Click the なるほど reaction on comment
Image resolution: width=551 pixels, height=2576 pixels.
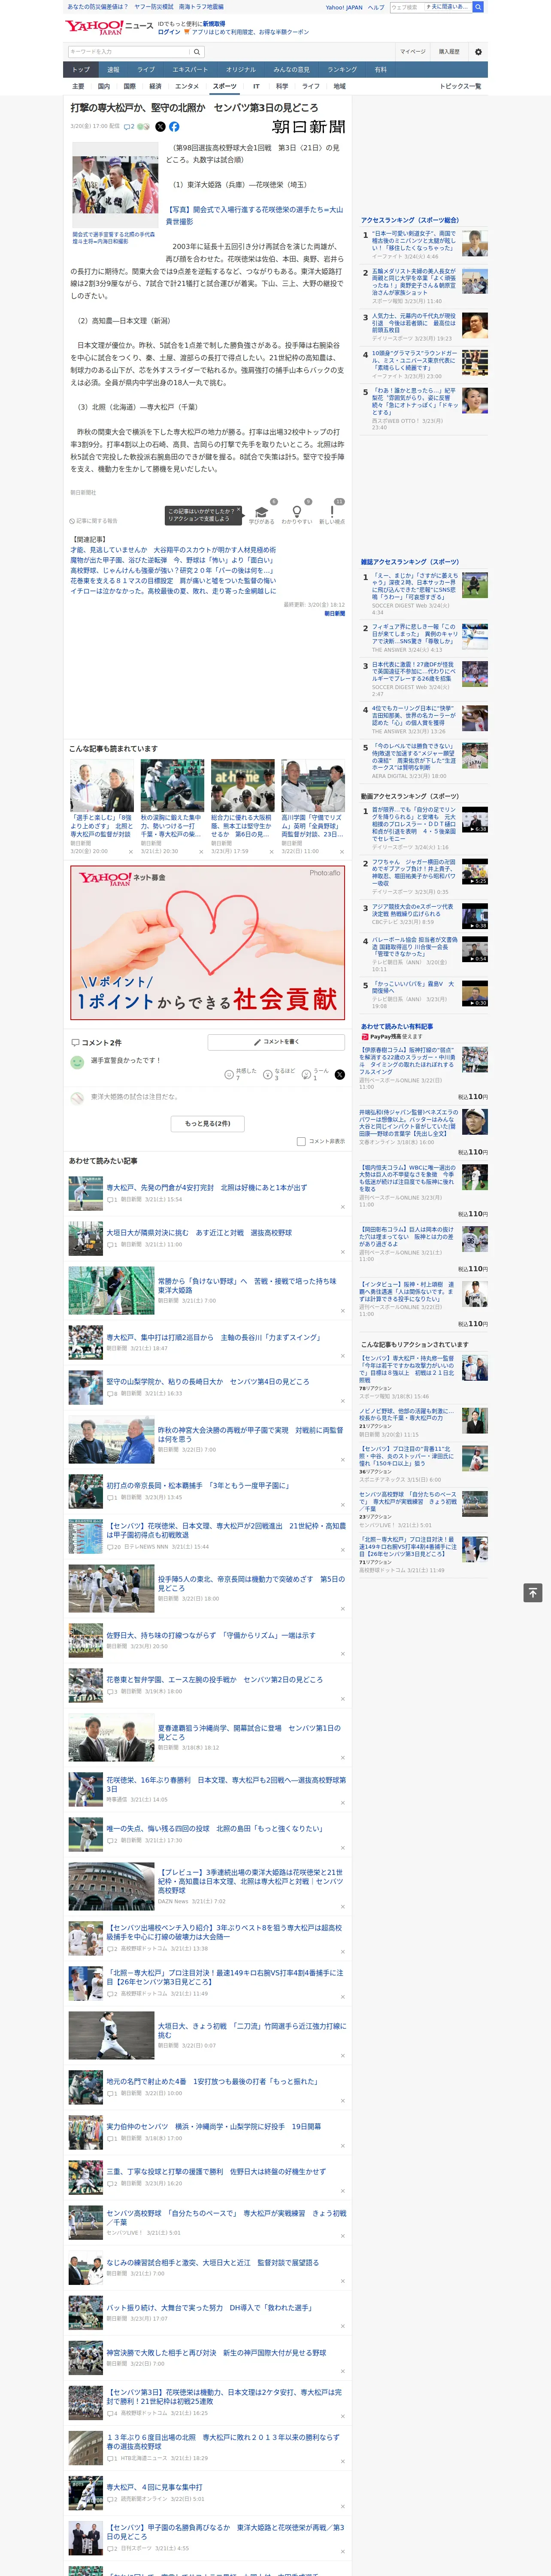pos(279,1074)
